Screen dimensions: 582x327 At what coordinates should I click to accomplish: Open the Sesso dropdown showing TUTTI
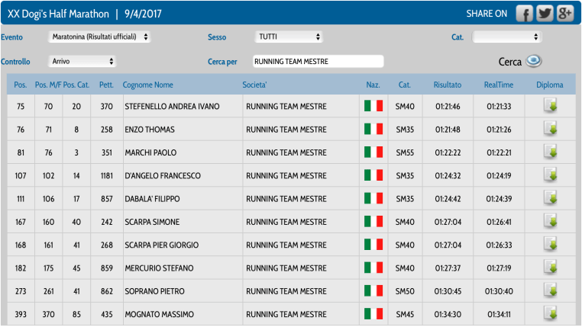[x=289, y=37]
